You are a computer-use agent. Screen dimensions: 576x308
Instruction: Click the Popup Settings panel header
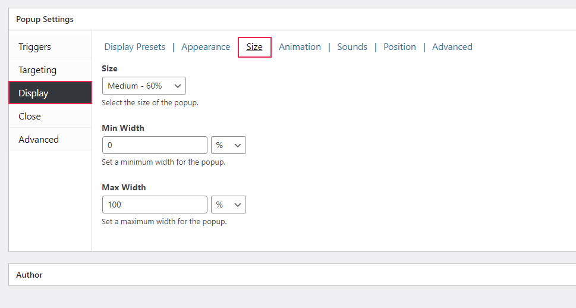coord(292,19)
